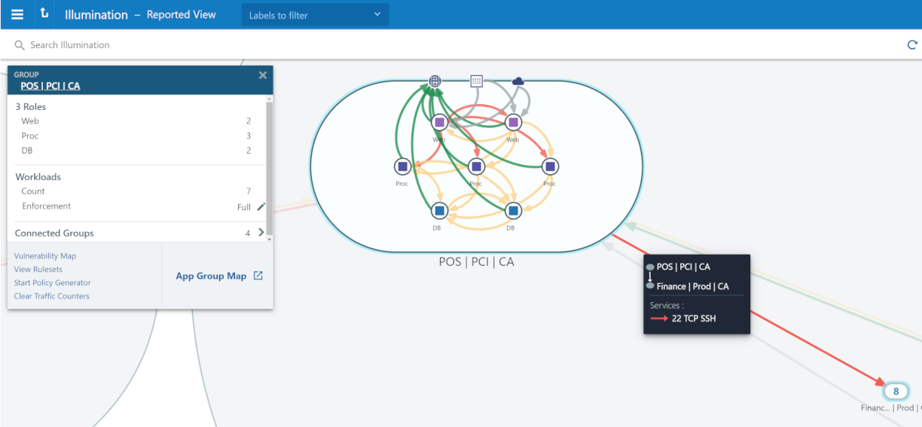Open the POS | PCI | CA group link
This screenshot has height=427, width=922.
pyautogui.click(x=50, y=86)
